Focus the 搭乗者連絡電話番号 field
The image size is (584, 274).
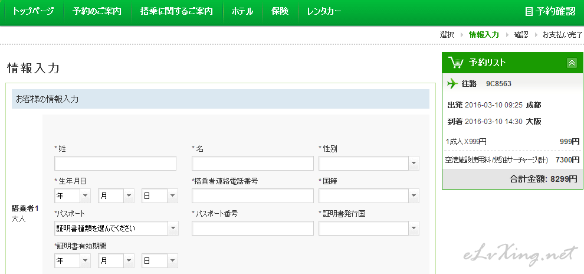tap(252, 196)
